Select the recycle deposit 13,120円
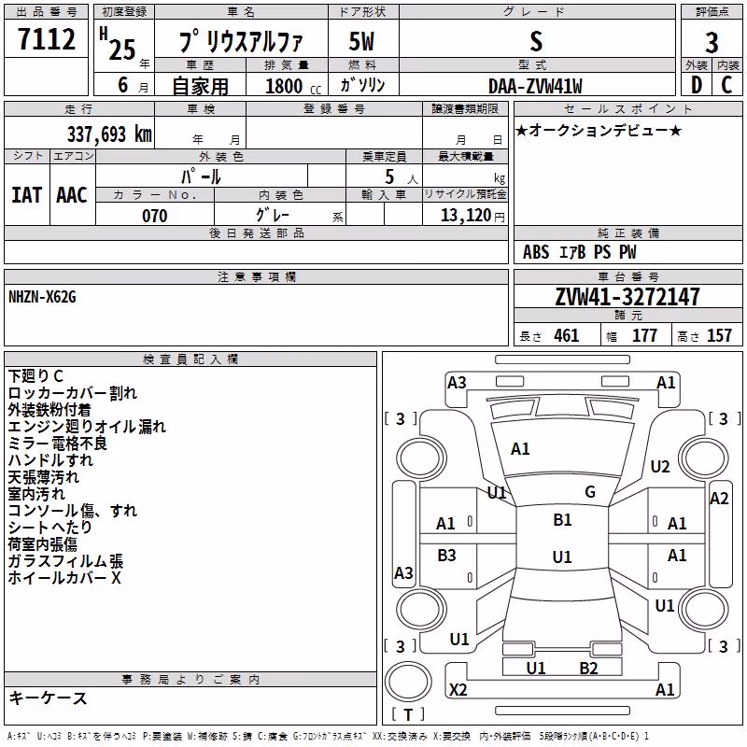Image resolution: width=747 pixels, height=747 pixels. (x=472, y=216)
